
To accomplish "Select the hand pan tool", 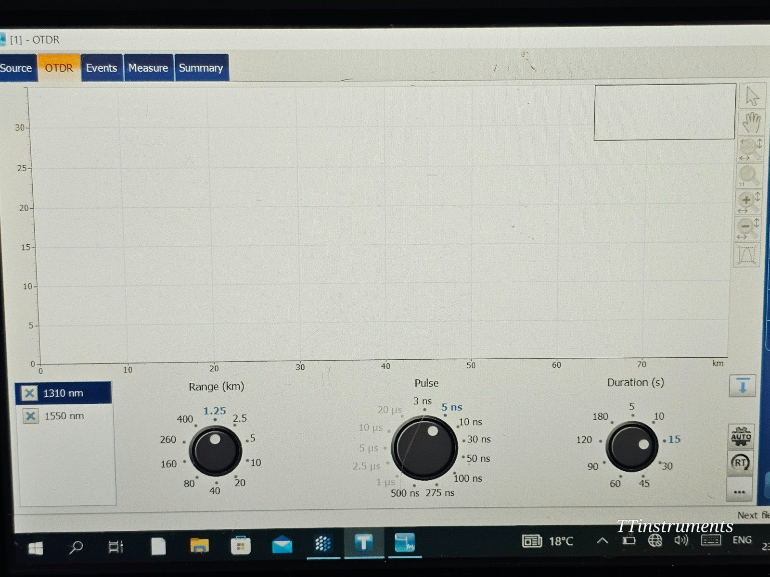I will (751, 123).
